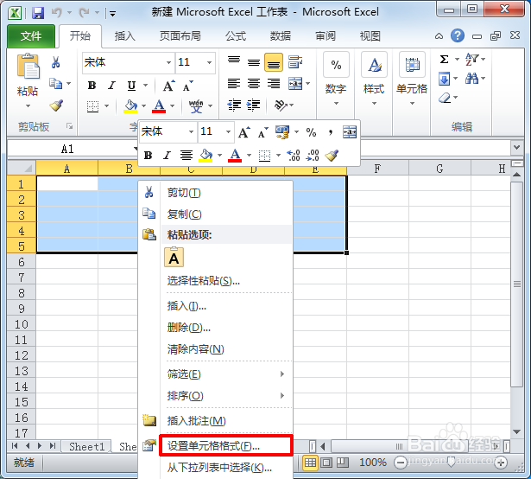Screen dimensions: 531x479
Task: Click the Copy icon in the ribbon clipboard group
Action: click(56, 84)
